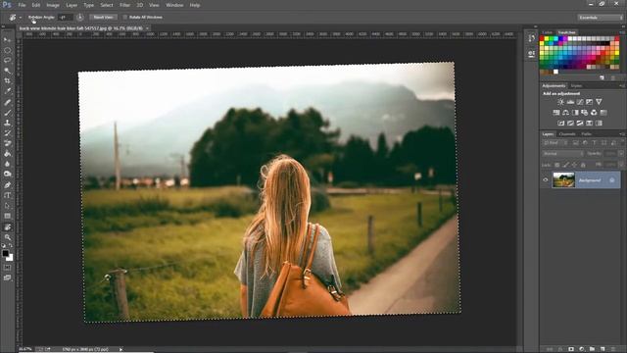Image resolution: width=627 pixels, height=353 pixels.
Task: Add a Levels adjustment
Action: tap(570, 102)
